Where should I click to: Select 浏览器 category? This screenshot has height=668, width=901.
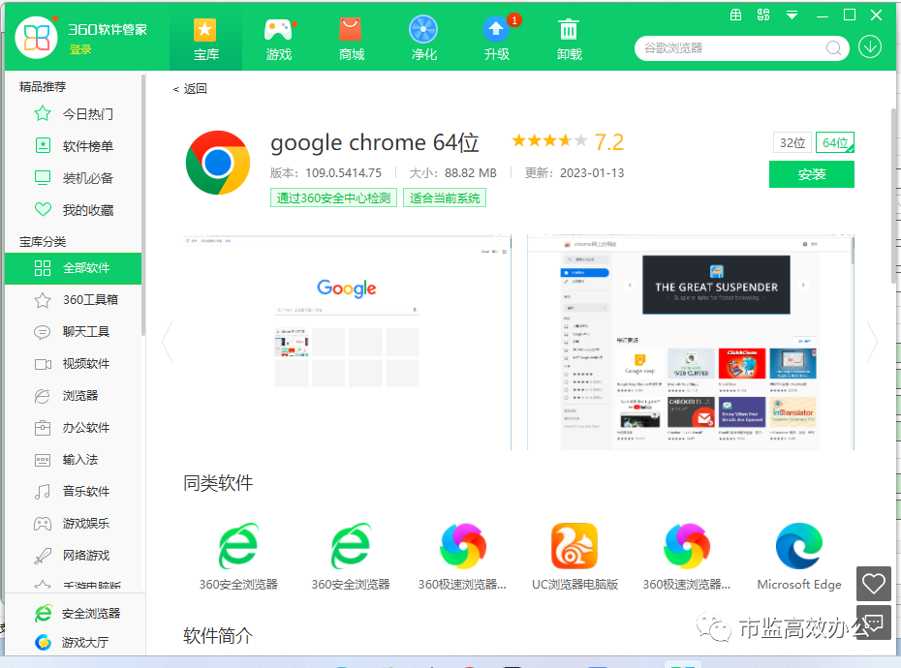coord(74,396)
